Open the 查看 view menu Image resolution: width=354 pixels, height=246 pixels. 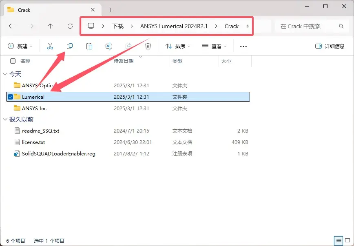click(x=213, y=47)
